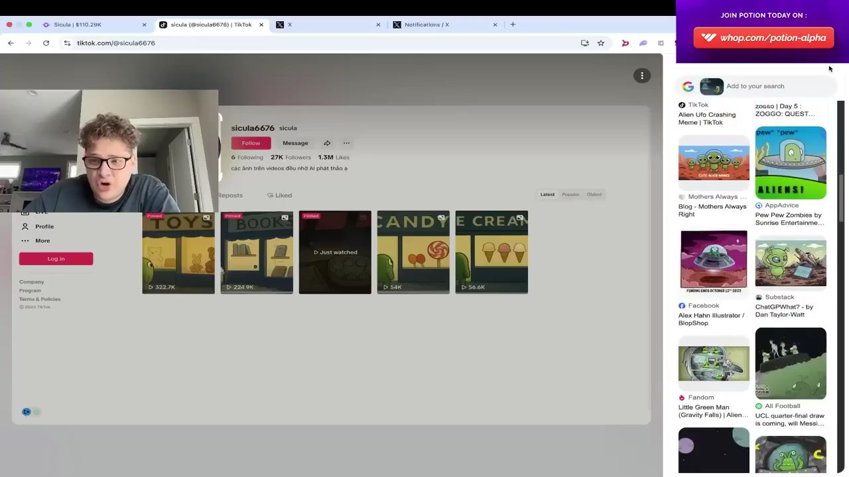The width and height of the screenshot is (849, 477).
Task: Expand the Terms & Policies section
Action: 40,299
